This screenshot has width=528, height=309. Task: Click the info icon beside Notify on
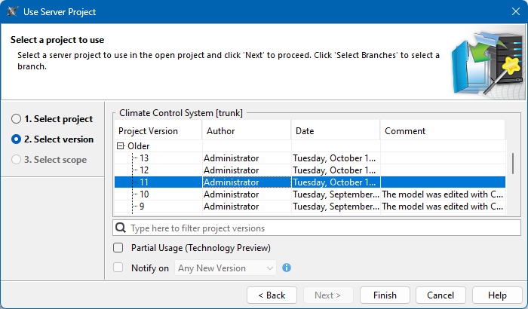coord(287,268)
